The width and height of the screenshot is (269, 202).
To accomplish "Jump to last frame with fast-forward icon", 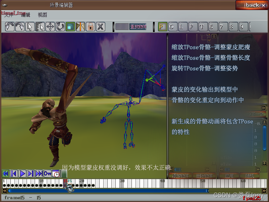I will pyautogui.click(x=39, y=174).
